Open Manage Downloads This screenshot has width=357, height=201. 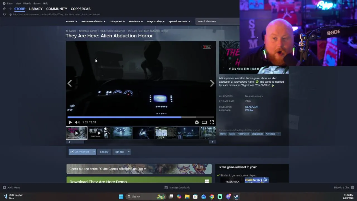point(177,188)
